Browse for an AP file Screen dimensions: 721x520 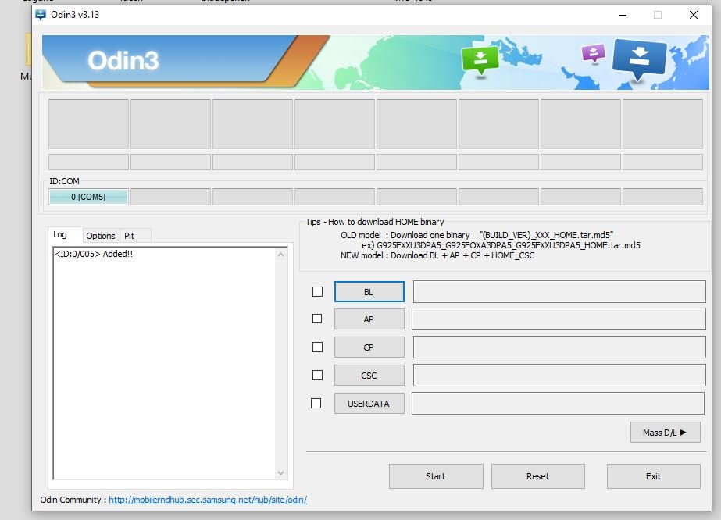pos(369,319)
